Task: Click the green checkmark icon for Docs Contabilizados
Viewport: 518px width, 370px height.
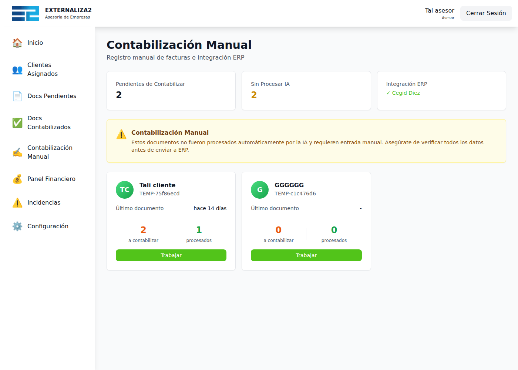Action: 17,123
